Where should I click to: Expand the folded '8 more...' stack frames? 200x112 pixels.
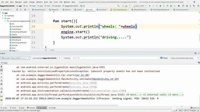(133, 95)
